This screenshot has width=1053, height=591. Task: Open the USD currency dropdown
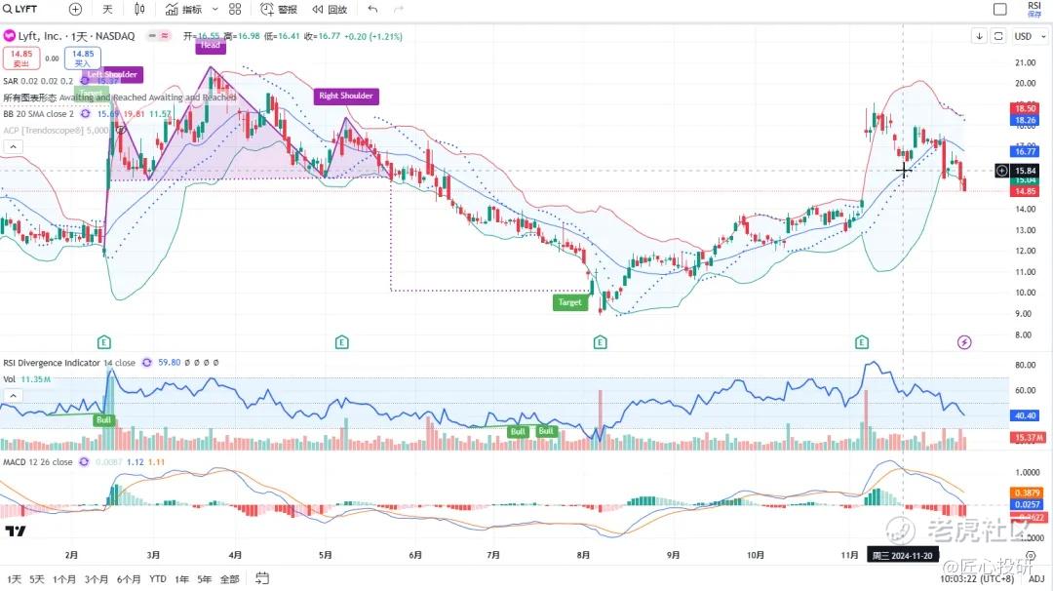point(1030,35)
